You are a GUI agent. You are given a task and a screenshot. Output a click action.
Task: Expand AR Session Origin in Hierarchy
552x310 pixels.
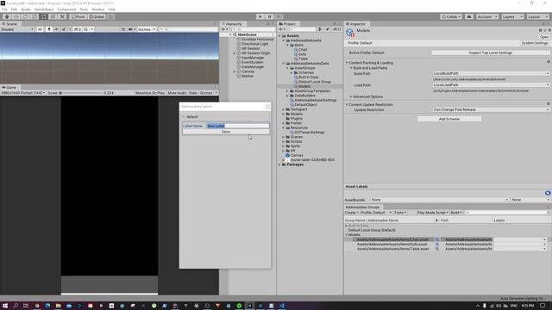tap(235, 53)
